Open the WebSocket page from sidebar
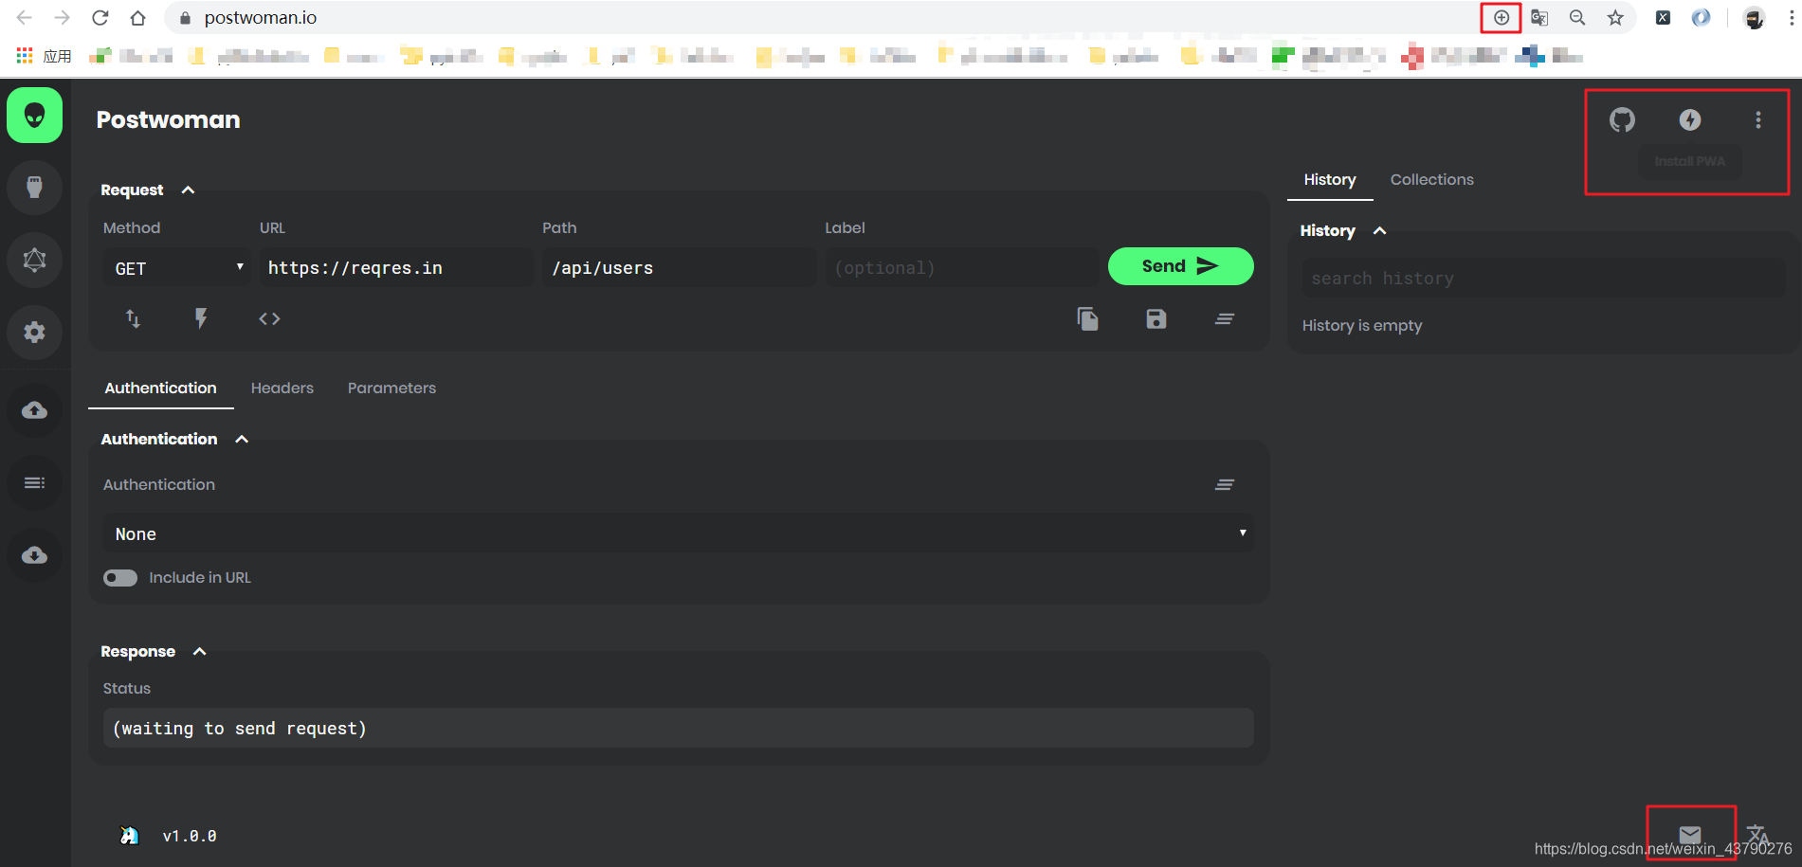 coord(35,187)
